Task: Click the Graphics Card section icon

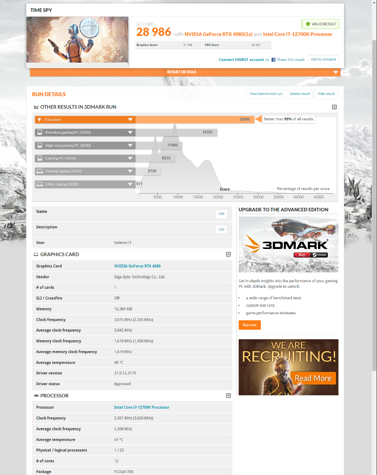Action: coord(36,255)
